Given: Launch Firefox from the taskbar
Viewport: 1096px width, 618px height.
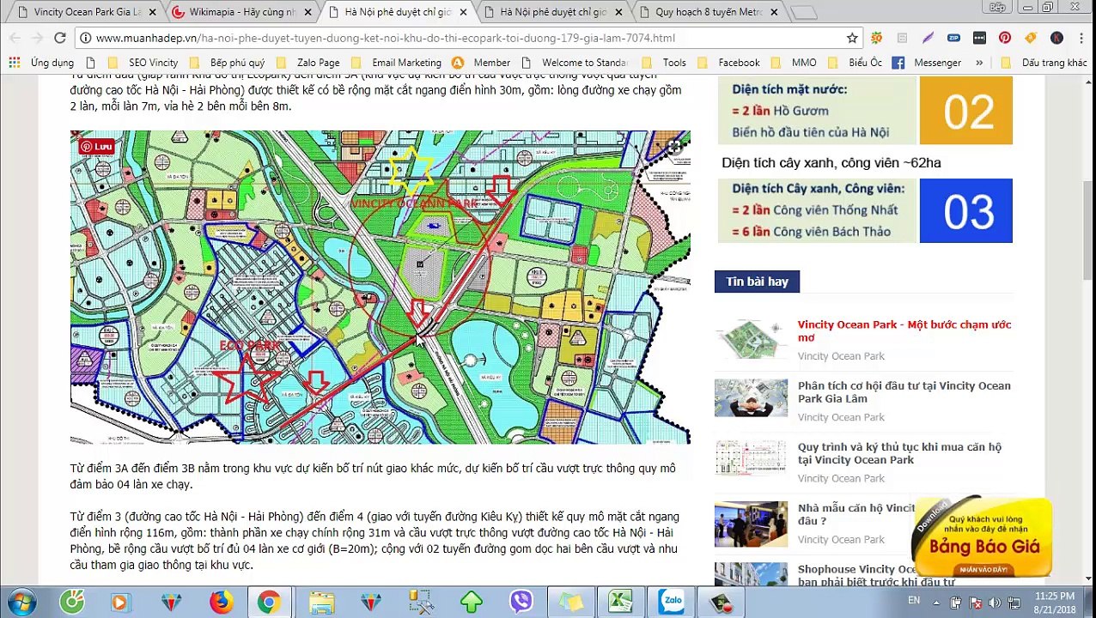Looking at the screenshot, I should [x=222, y=602].
